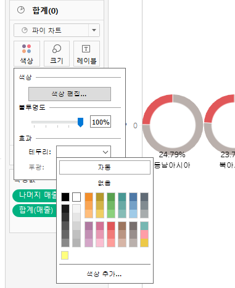Select the dark slate blue-gray swatch
235x288 pixels.
[x=144, y=197]
